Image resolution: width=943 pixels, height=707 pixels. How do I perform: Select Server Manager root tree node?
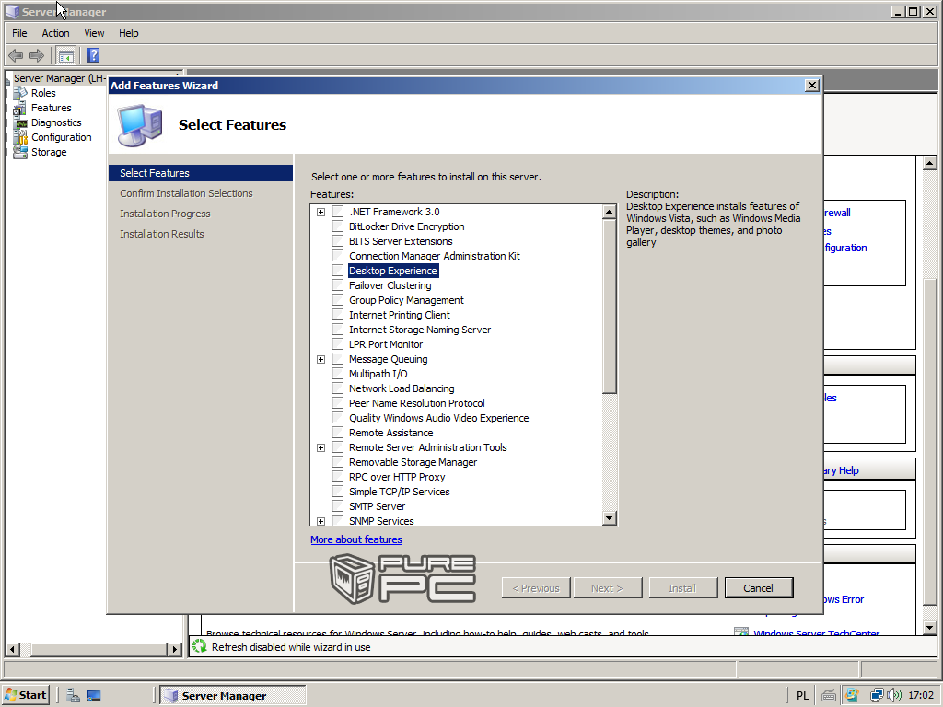pos(60,78)
